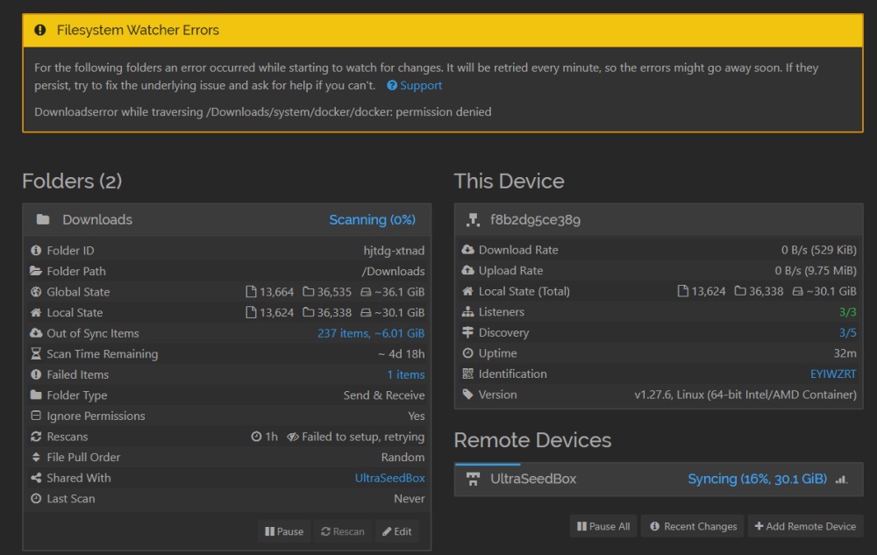Open the 237 out of sync items list
This screenshot has width=877, height=555.
[x=371, y=334]
